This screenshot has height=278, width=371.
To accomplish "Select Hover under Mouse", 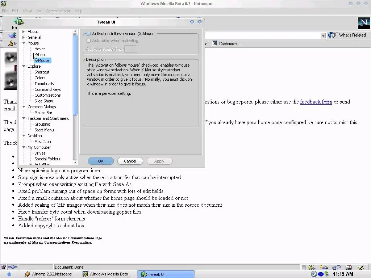I will pyautogui.click(x=39, y=49).
